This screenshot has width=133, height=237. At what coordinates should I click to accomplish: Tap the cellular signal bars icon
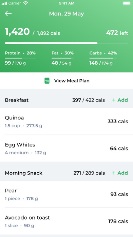tap(4, 3)
